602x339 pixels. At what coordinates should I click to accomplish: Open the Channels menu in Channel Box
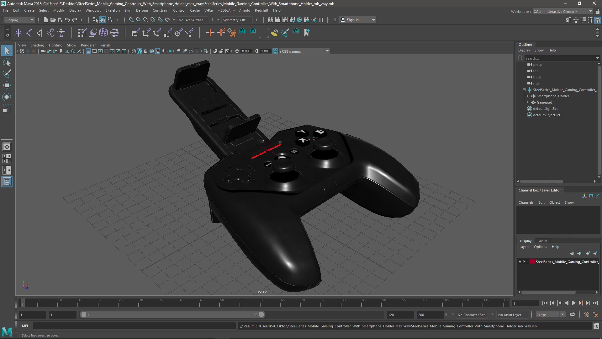pos(526,202)
